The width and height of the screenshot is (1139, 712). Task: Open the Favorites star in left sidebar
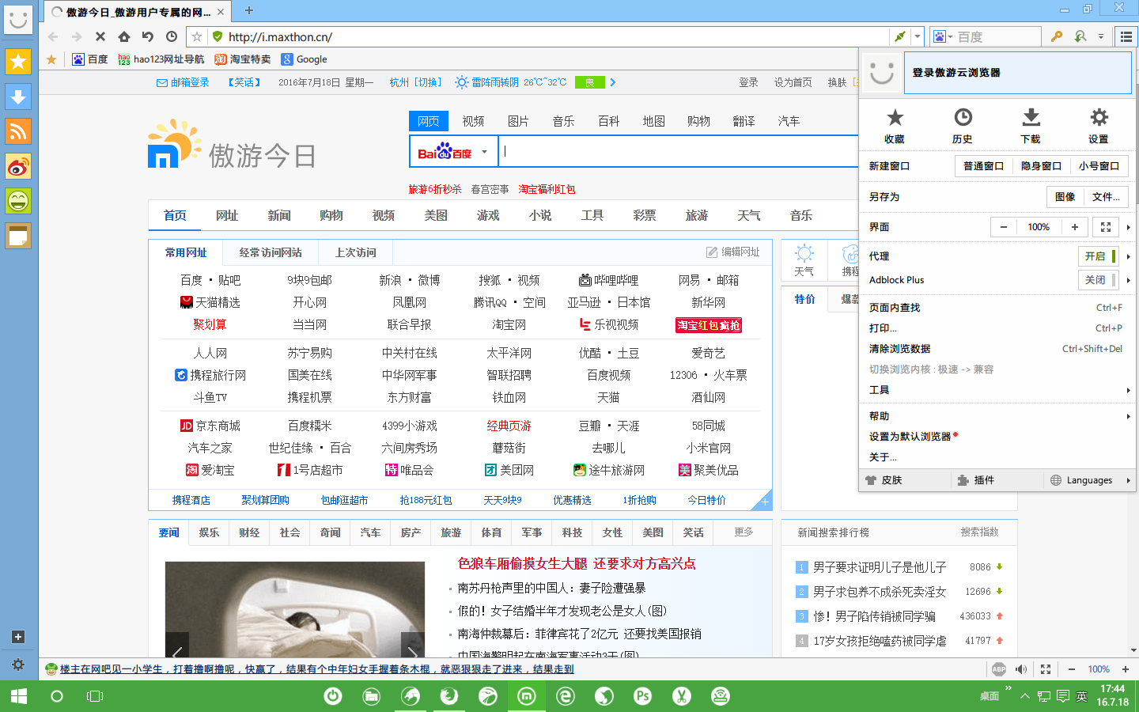click(18, 62)
